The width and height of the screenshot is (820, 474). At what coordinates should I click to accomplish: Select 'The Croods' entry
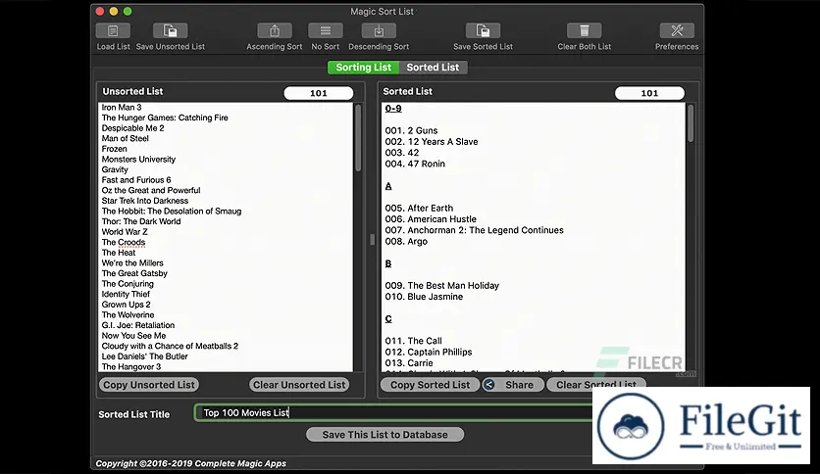[124, 242]
